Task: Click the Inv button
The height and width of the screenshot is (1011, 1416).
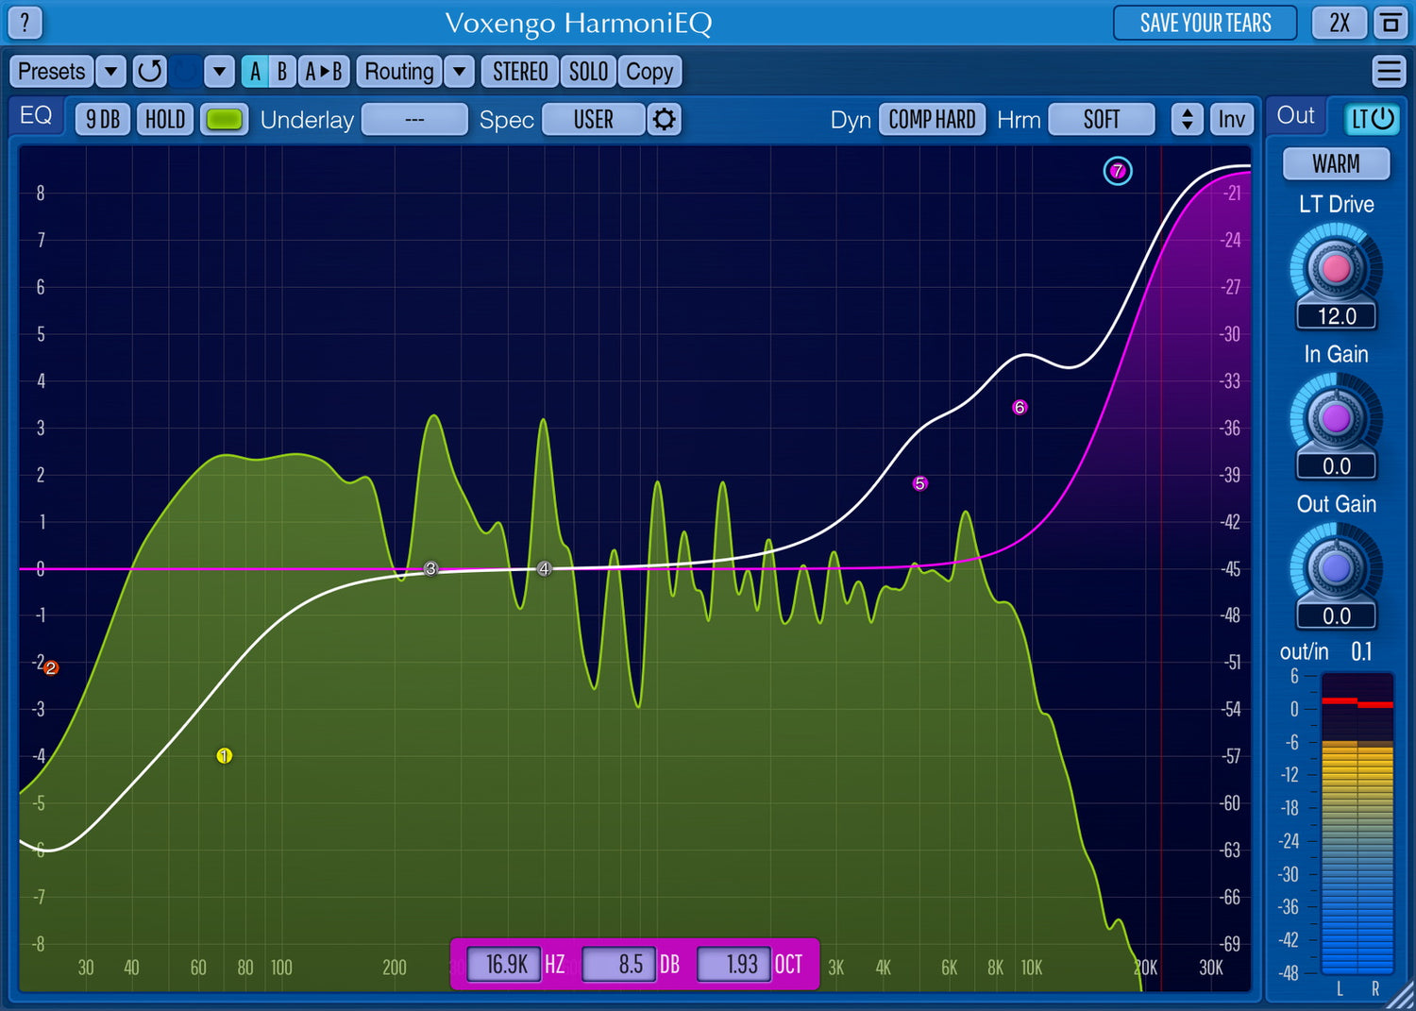Action: pos(1231,120)
